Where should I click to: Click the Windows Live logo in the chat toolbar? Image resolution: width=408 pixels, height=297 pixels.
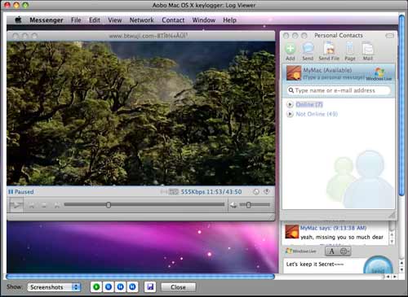point(300,251)
